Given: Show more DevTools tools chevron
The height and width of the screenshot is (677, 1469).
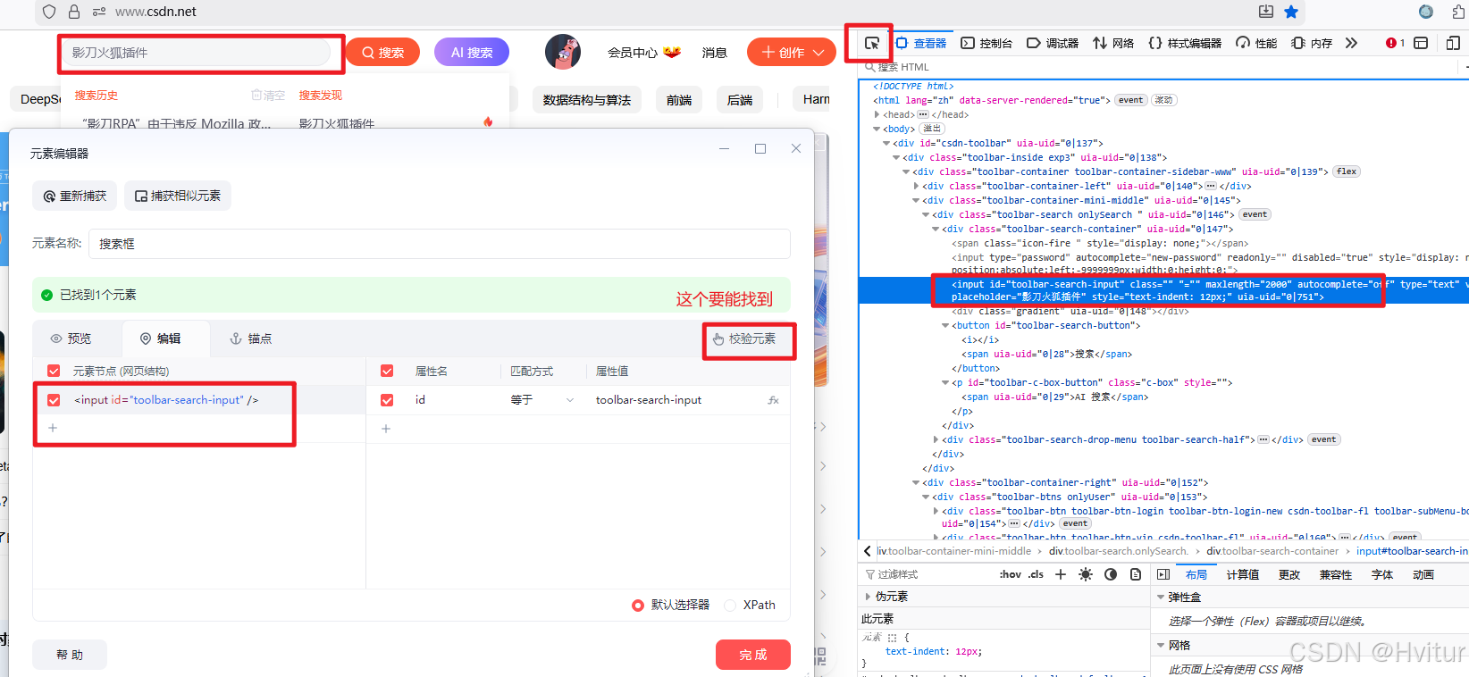Looking at the screenshot, I should (x=1351, y=43).
